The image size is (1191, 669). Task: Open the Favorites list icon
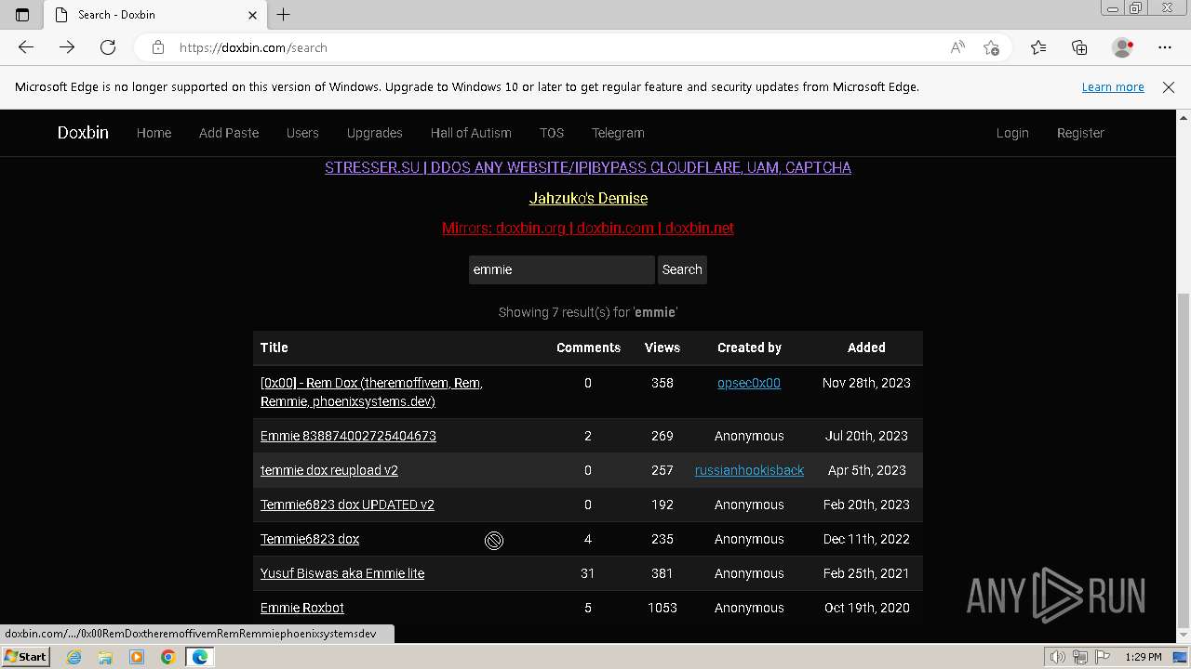pos(1038,47)
